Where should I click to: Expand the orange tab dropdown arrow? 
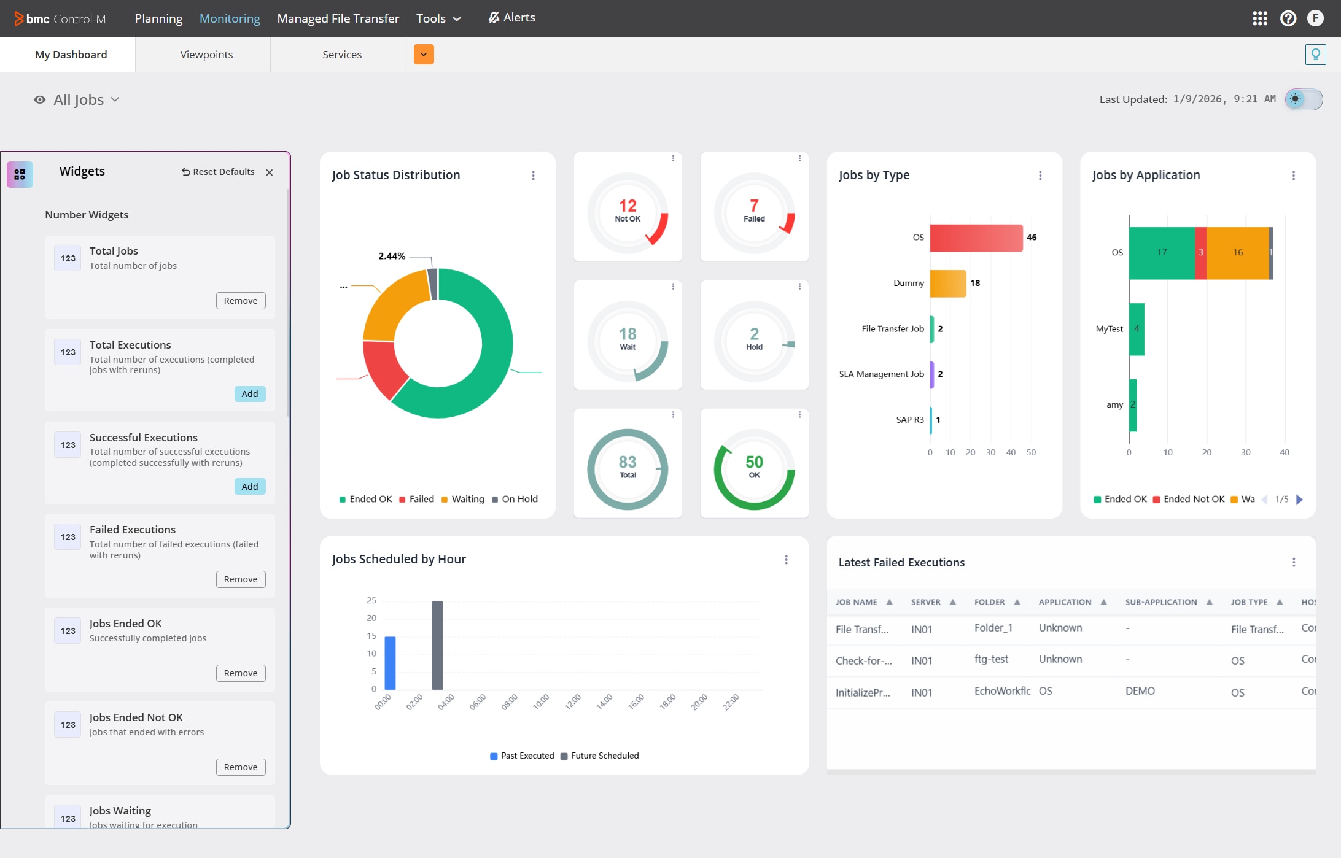click(423, 54)
